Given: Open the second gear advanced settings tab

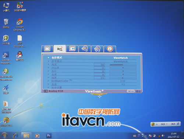Looking at the screenshot, I should pos(98,49).
